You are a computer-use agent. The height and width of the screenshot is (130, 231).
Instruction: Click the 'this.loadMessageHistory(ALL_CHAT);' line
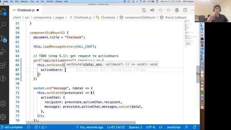[65, 47]
